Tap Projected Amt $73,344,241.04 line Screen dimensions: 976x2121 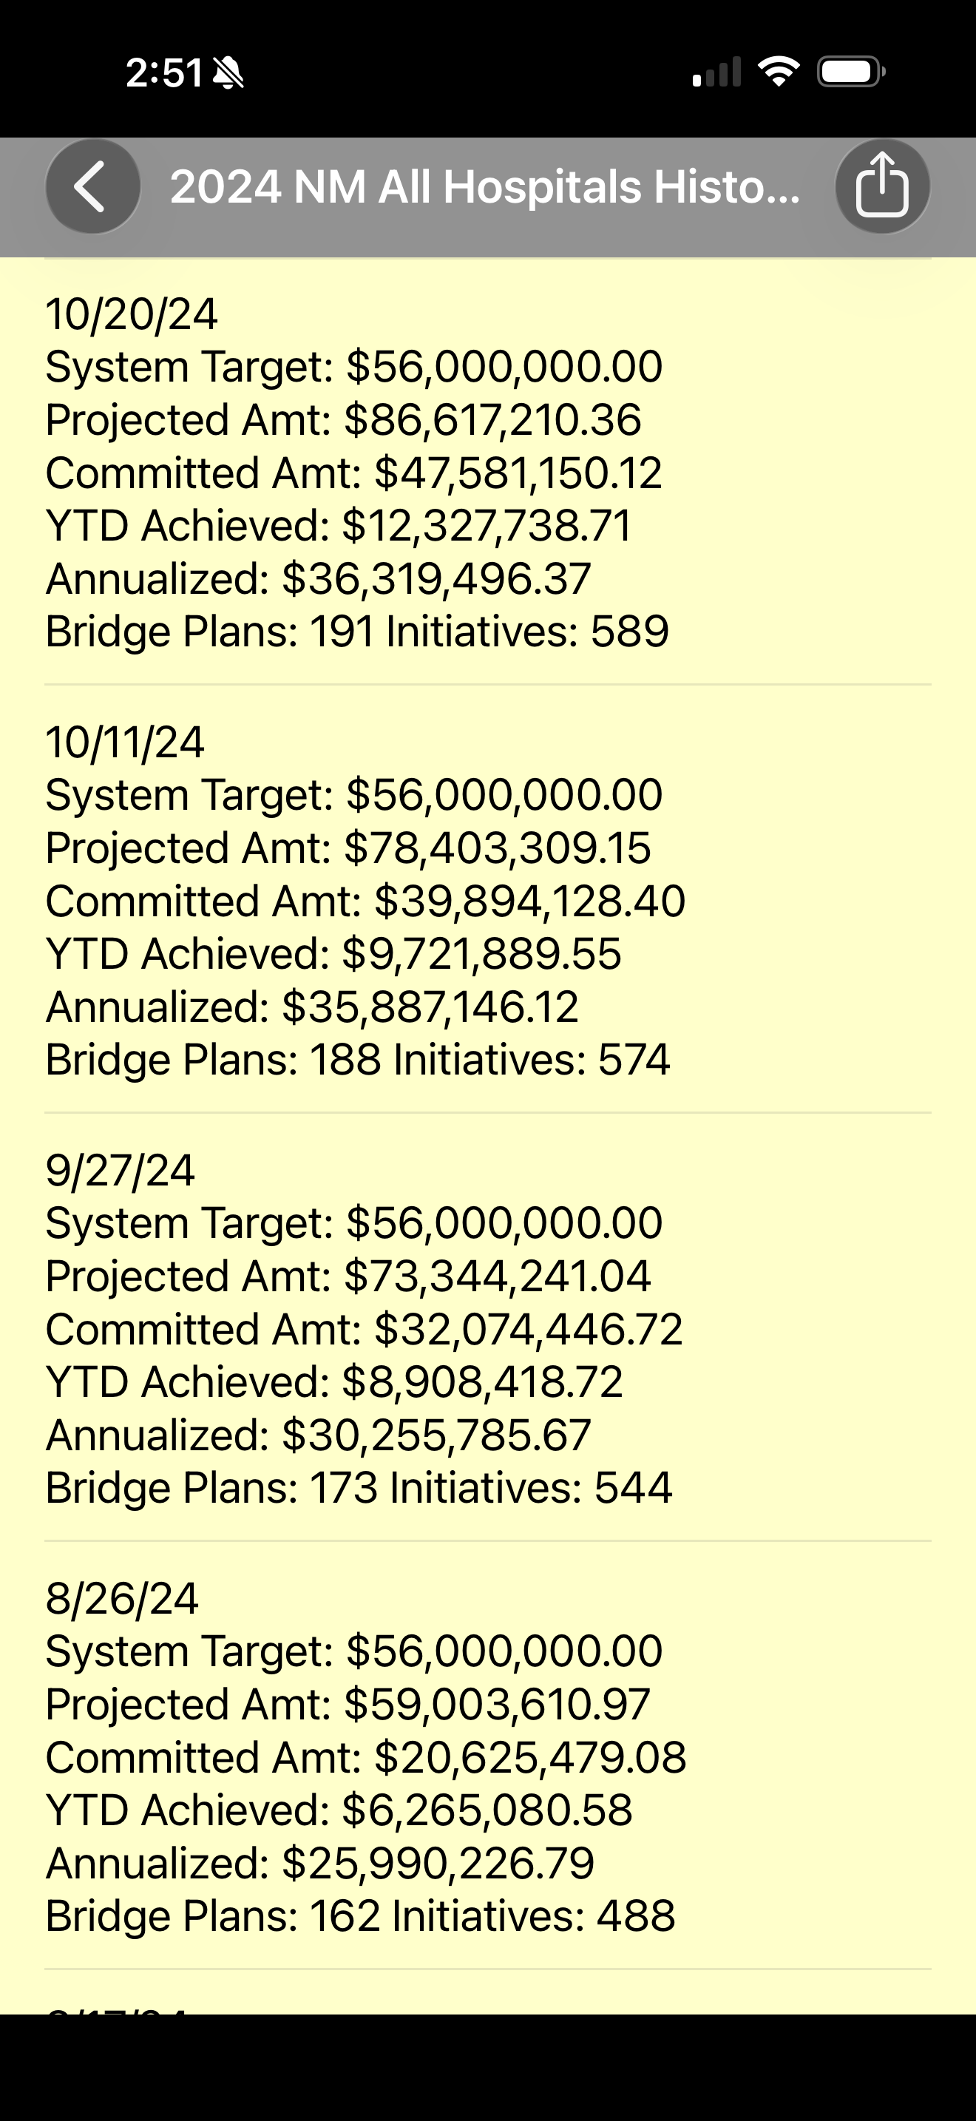(x=348, y=1276)
